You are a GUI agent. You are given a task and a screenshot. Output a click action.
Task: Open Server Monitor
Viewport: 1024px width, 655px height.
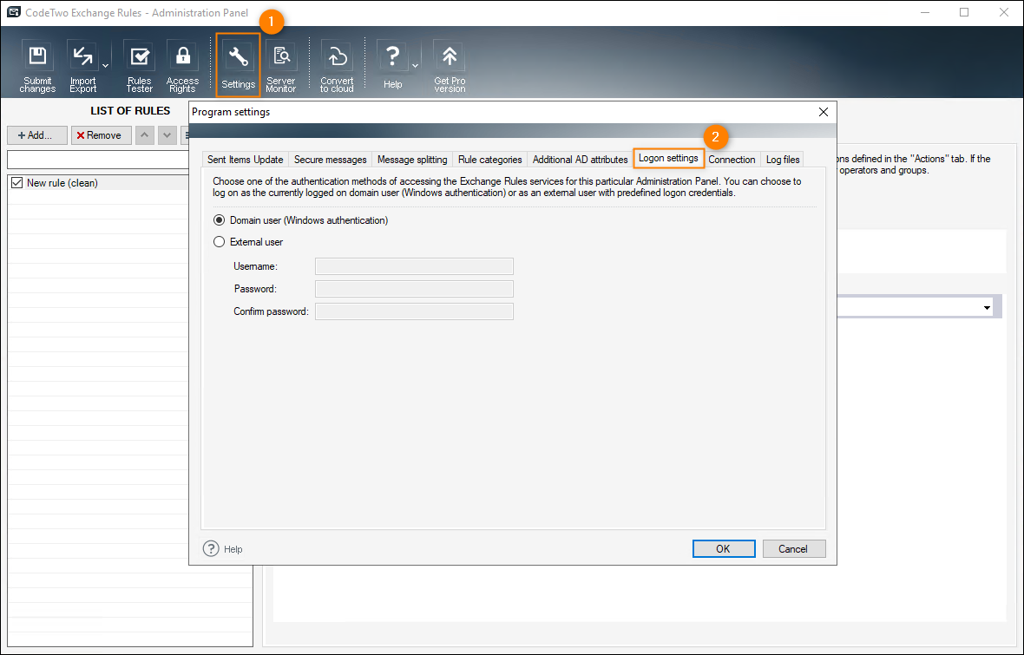point(281,67)
